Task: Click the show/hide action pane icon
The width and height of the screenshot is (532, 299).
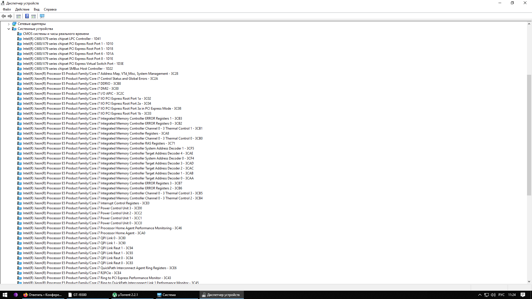Action: tap(34, 16)
